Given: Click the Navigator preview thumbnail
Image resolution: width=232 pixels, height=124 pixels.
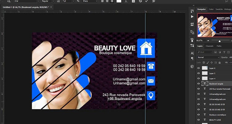Looking at the screenshot, I should [x=215, y=25].
